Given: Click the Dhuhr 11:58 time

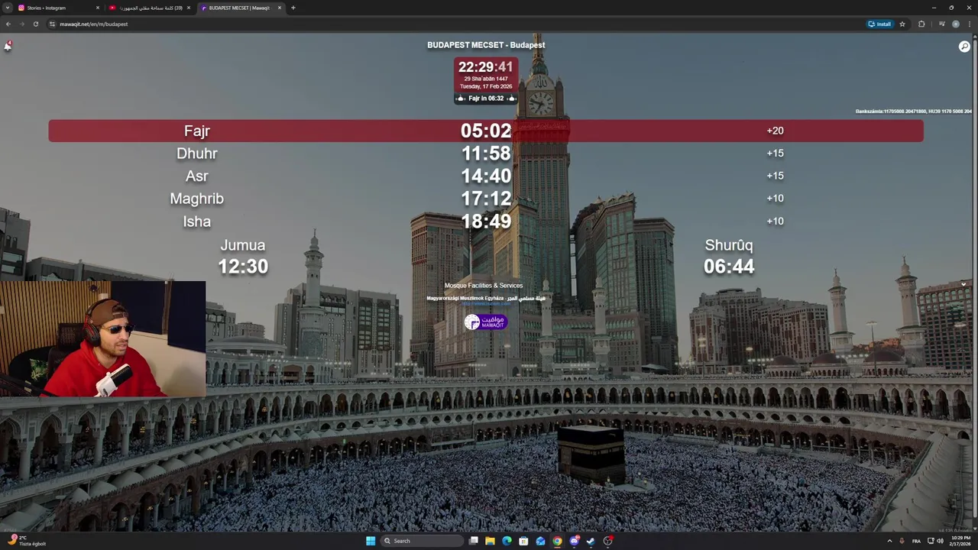Looking at the screenshot, I should pos(486,154).
